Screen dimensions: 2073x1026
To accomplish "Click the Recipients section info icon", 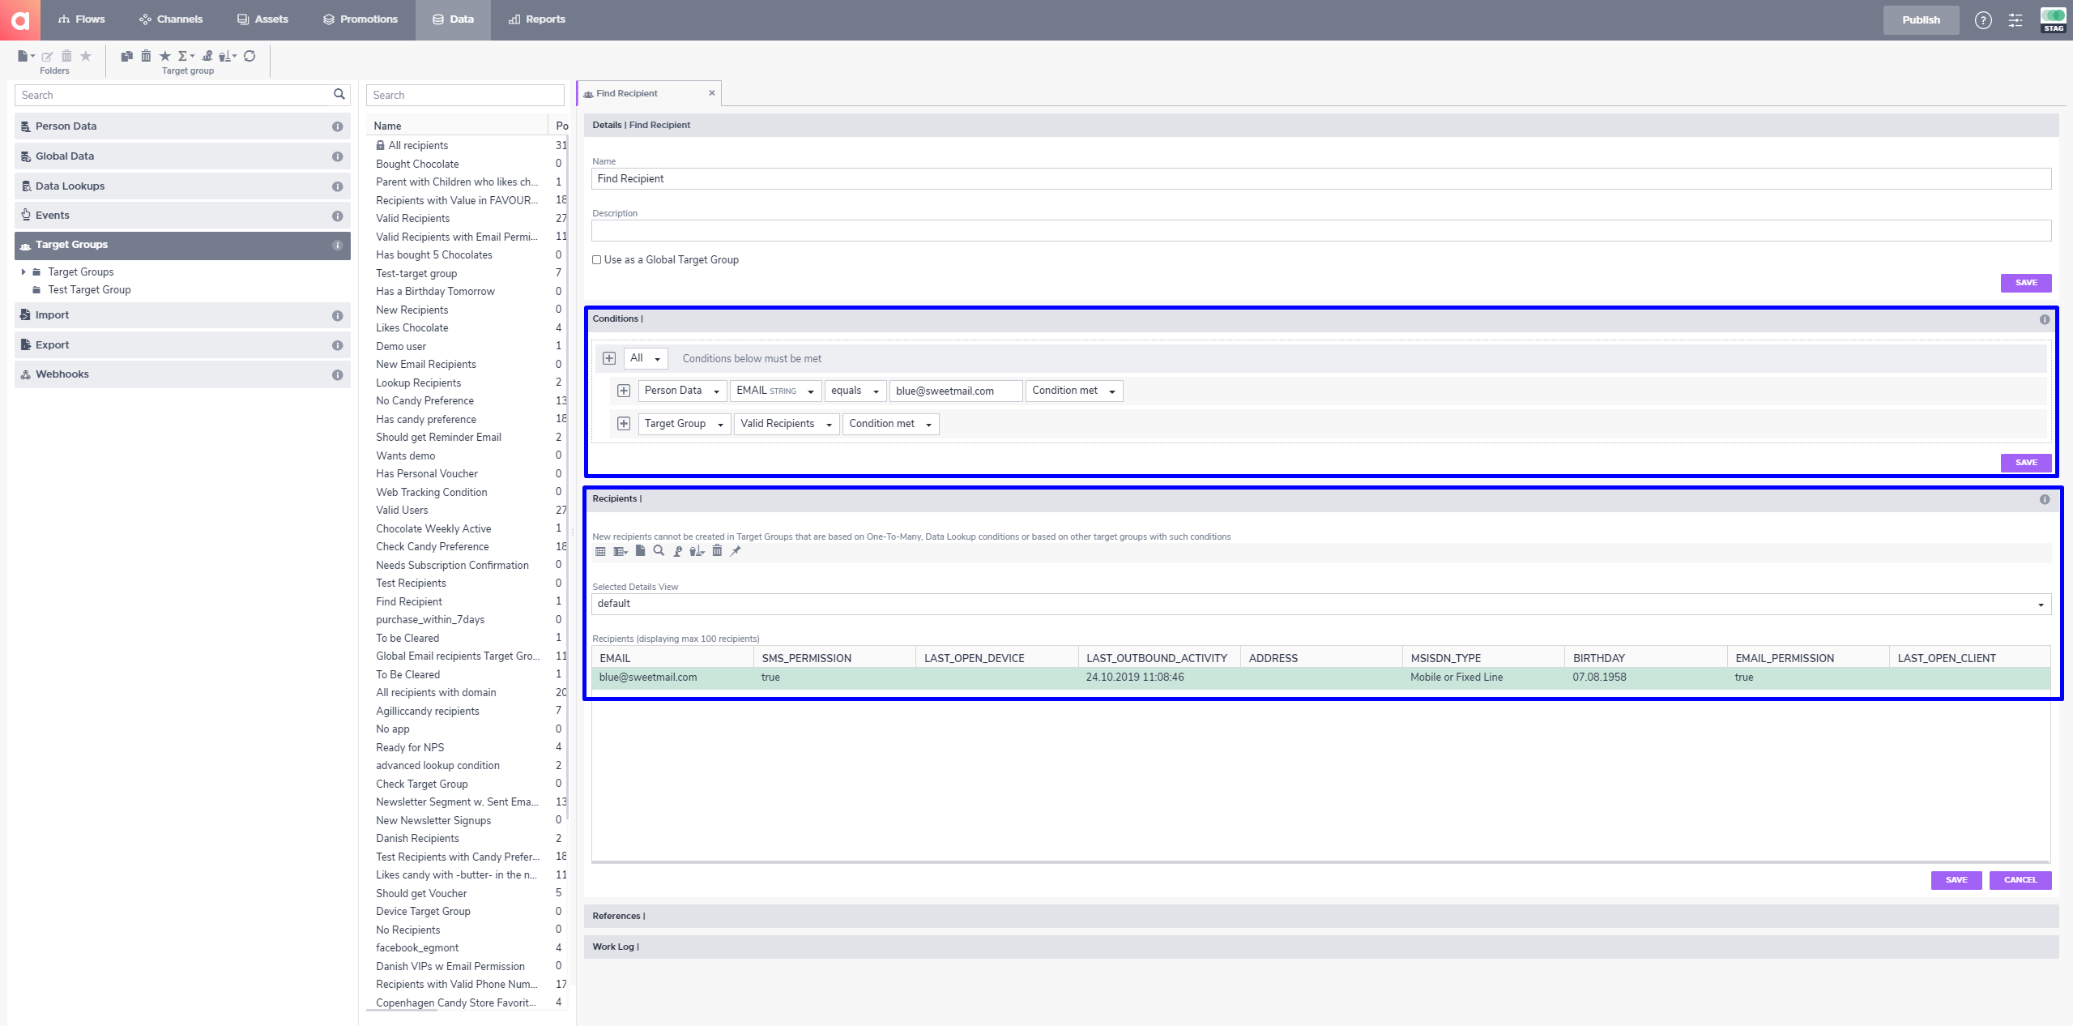I will [x=2045, y=499].
